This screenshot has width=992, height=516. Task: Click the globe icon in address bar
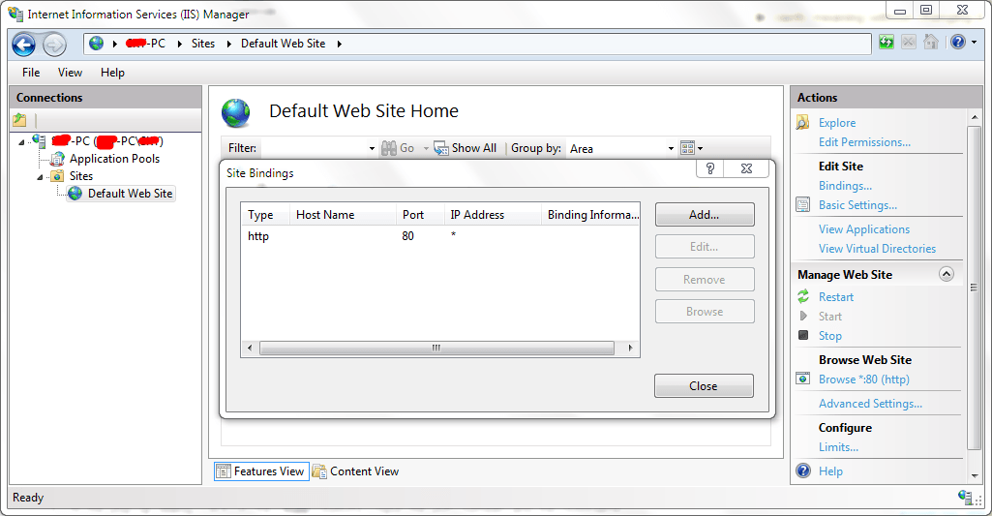[x=96, y=43]
